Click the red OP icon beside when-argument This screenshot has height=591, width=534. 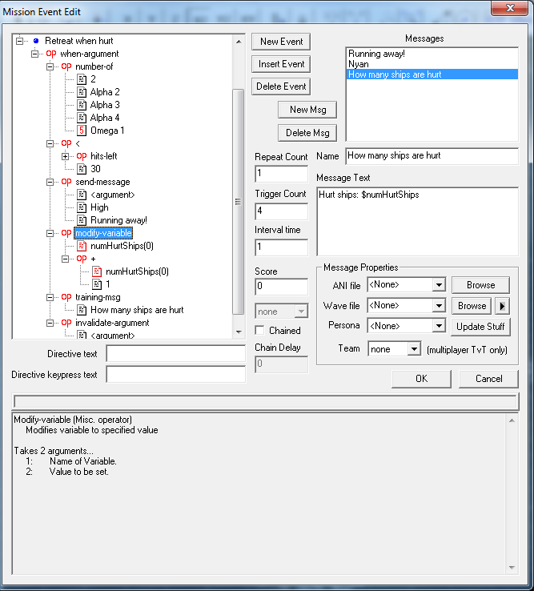pyautogui.click(x=51, y=54)
